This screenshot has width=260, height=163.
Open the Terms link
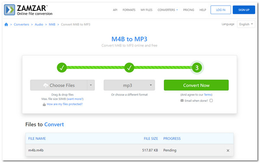pyautogui.click(x=208, y=95)
